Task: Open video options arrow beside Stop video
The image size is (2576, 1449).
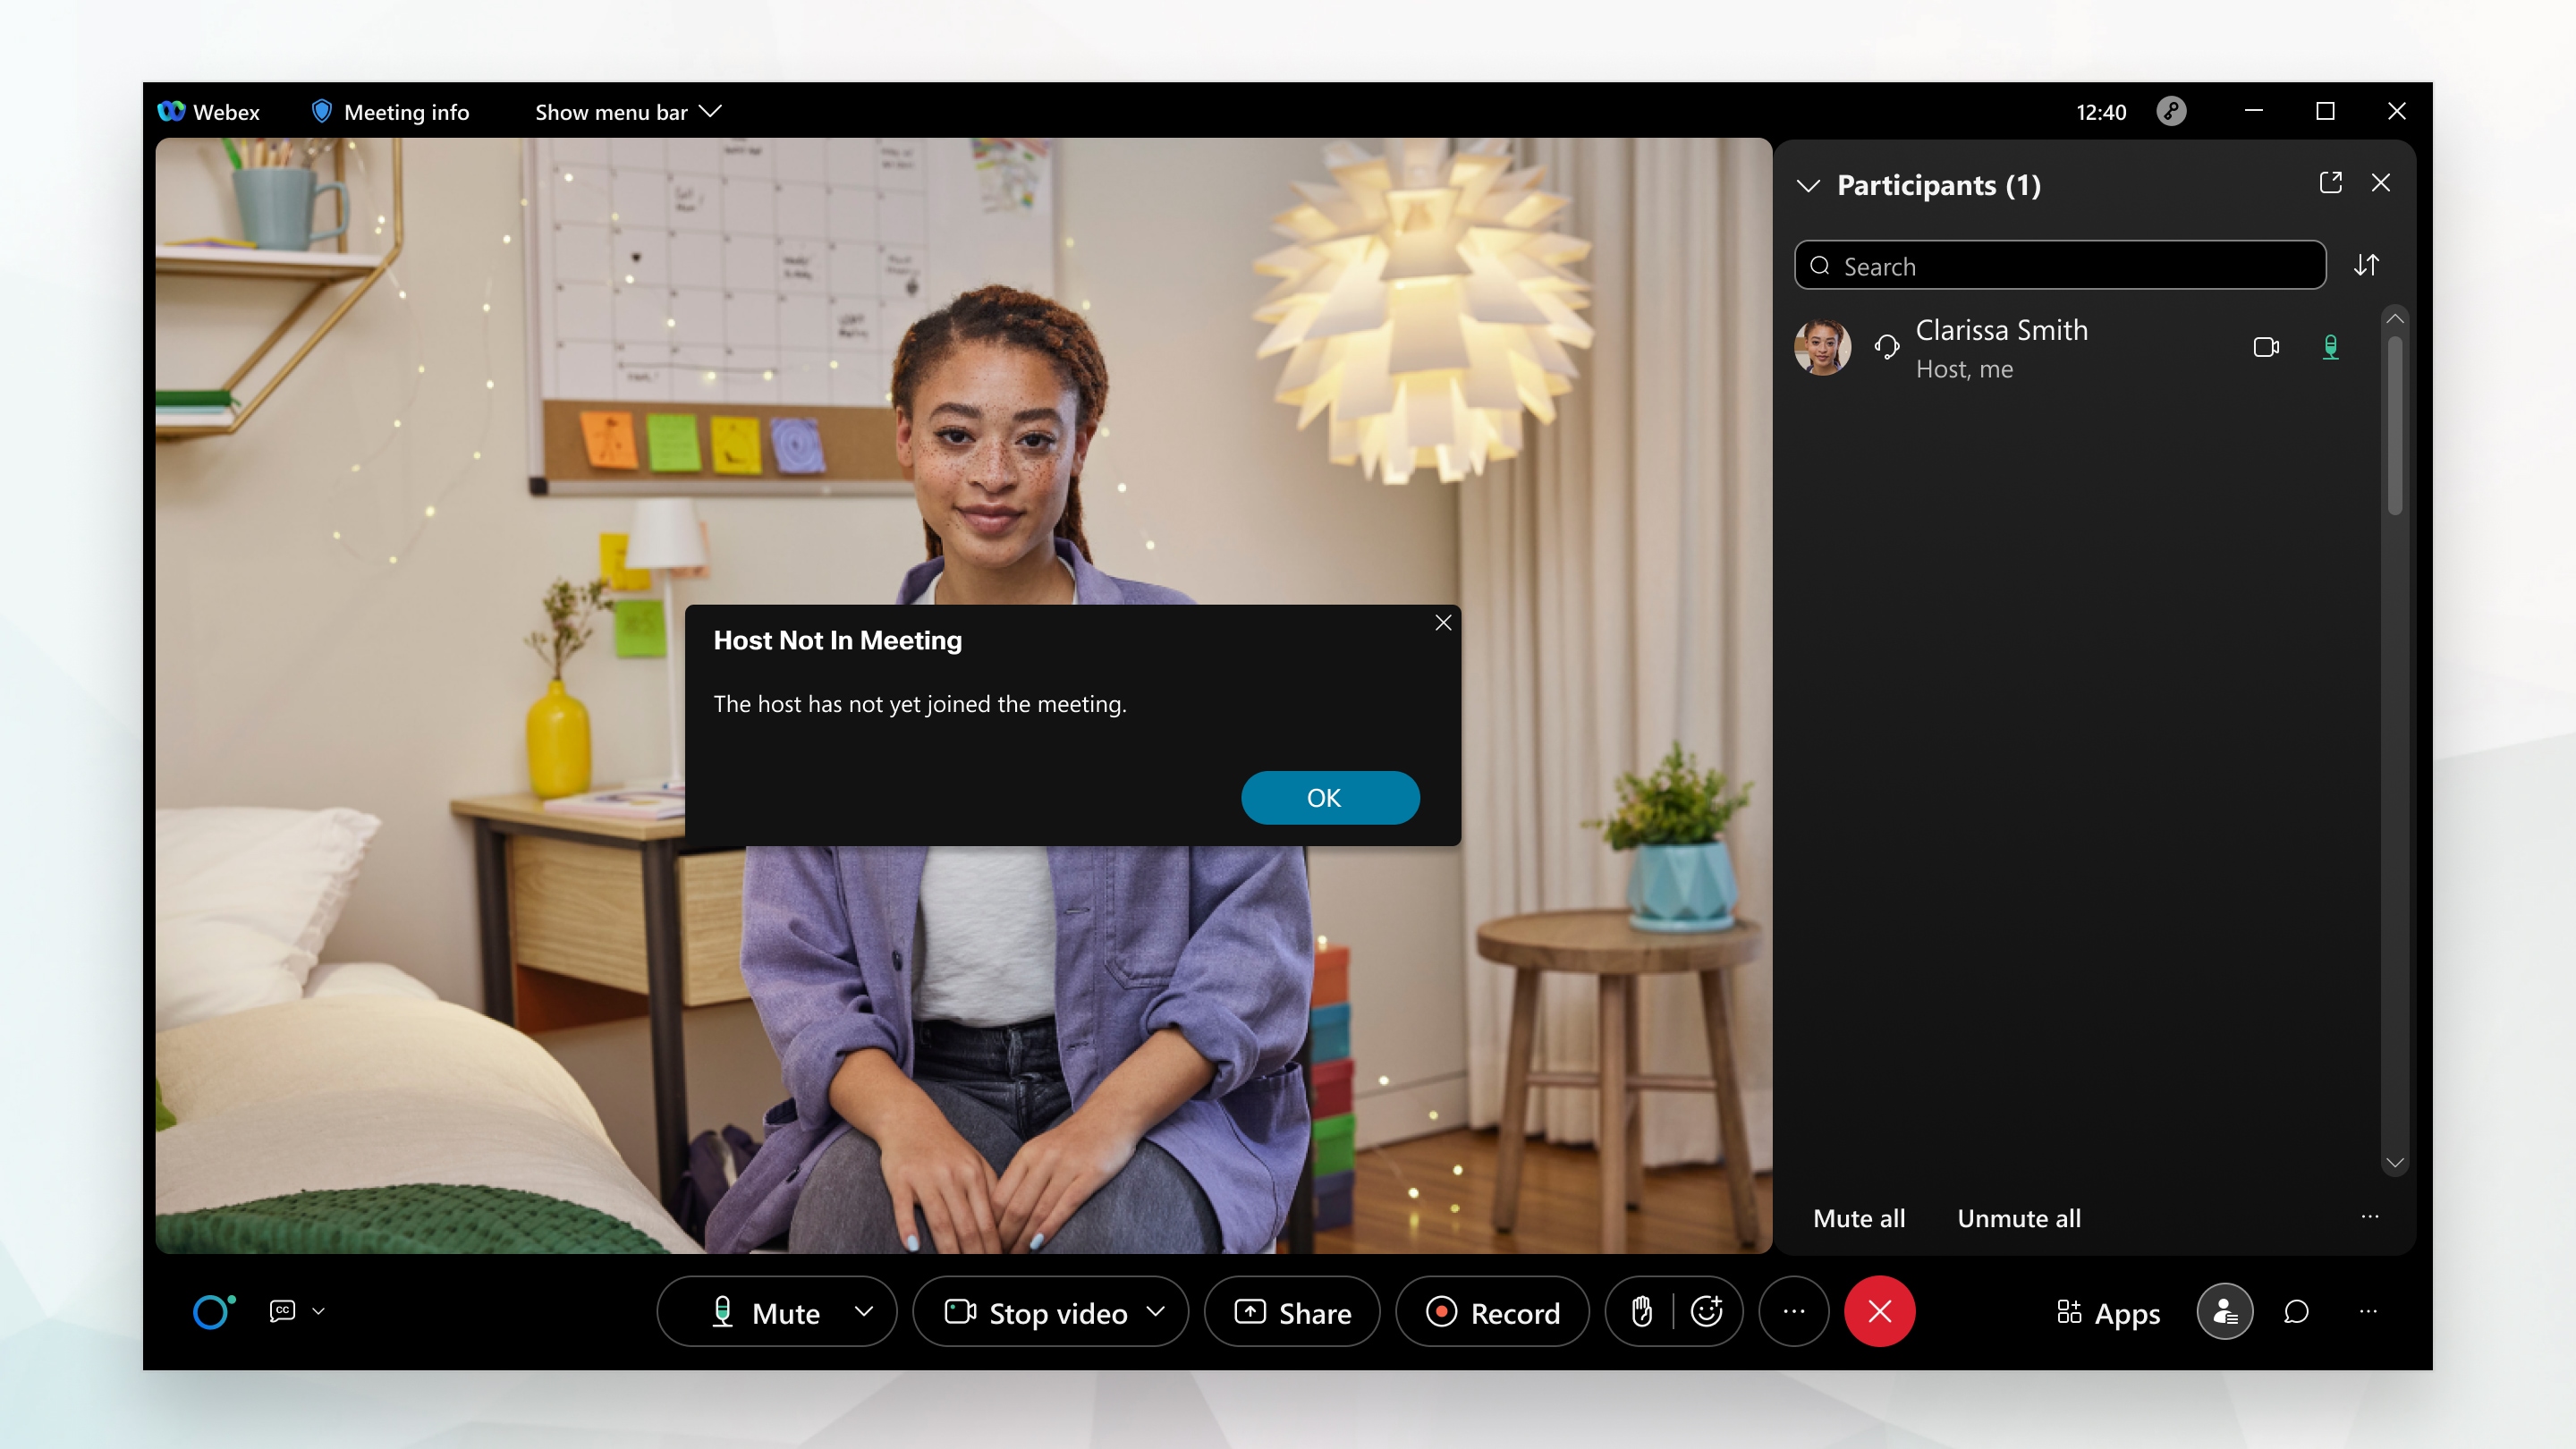Action: (1156, 1311)
